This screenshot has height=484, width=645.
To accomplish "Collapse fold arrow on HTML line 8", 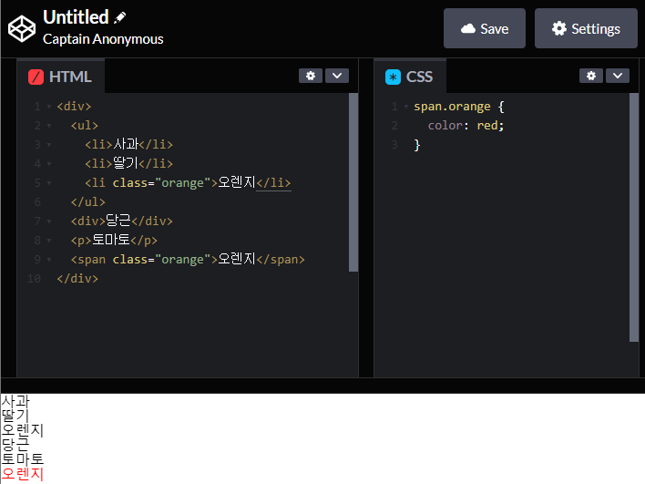I will [x=49, y=241].
